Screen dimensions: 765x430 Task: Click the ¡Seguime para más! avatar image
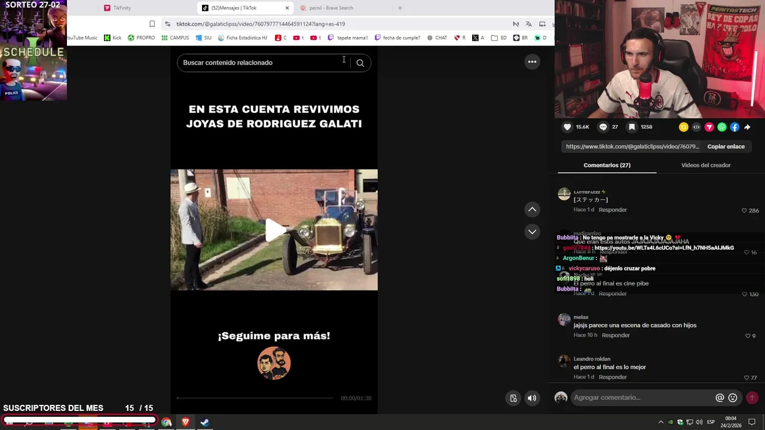click(274, 363)
